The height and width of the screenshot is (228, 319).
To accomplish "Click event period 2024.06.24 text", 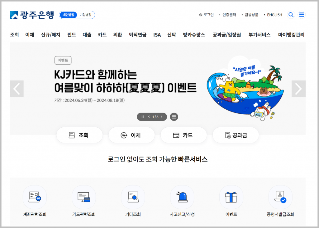I will 89,100.
